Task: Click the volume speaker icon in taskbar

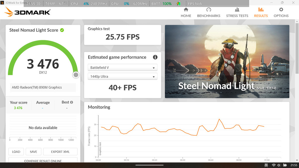Action: click(x=279, y=165)
